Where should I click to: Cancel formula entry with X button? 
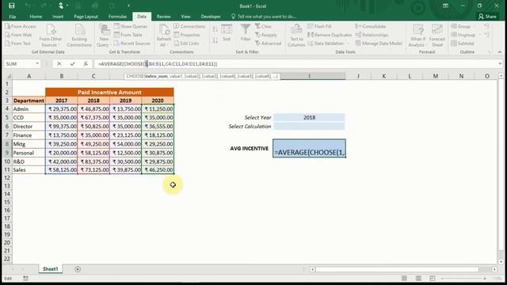59,64
